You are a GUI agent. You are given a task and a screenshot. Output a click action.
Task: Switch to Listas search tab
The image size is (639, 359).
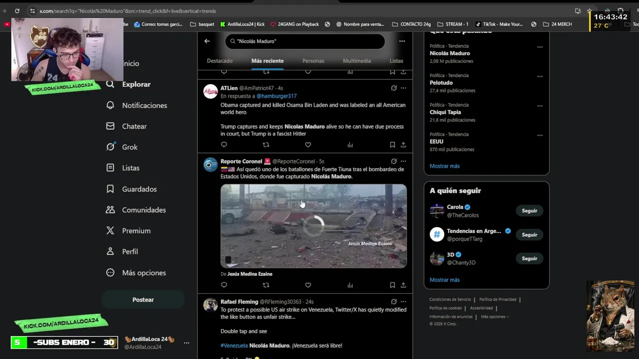click(396, 61)
